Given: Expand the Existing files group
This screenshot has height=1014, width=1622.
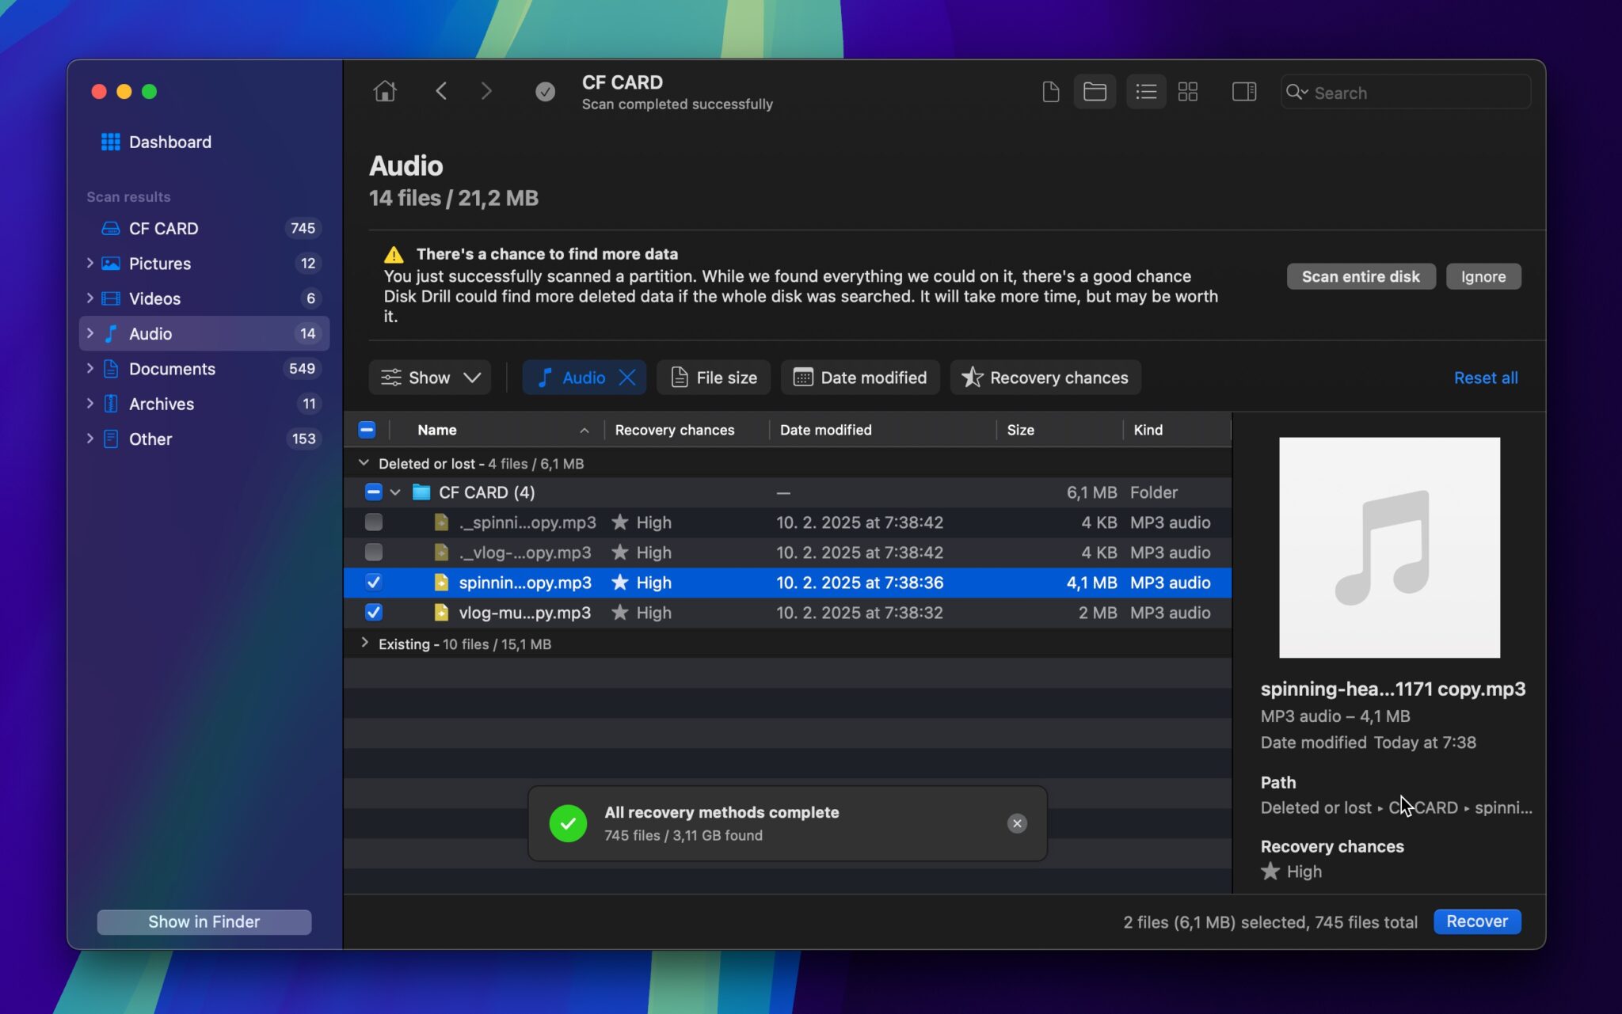Looking at the screenshot, I should [364, 644].
